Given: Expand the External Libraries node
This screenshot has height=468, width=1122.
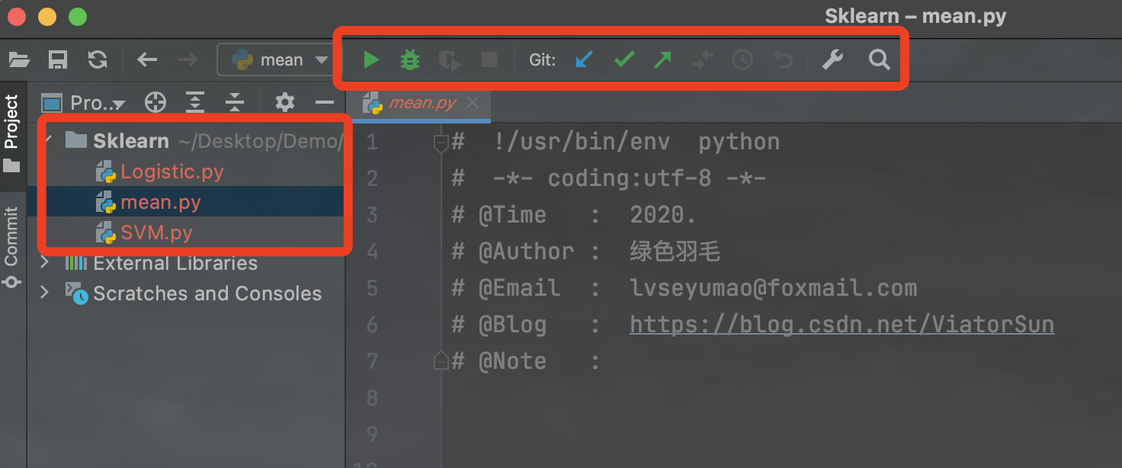Looking at the screenshot, I should 44,263.
